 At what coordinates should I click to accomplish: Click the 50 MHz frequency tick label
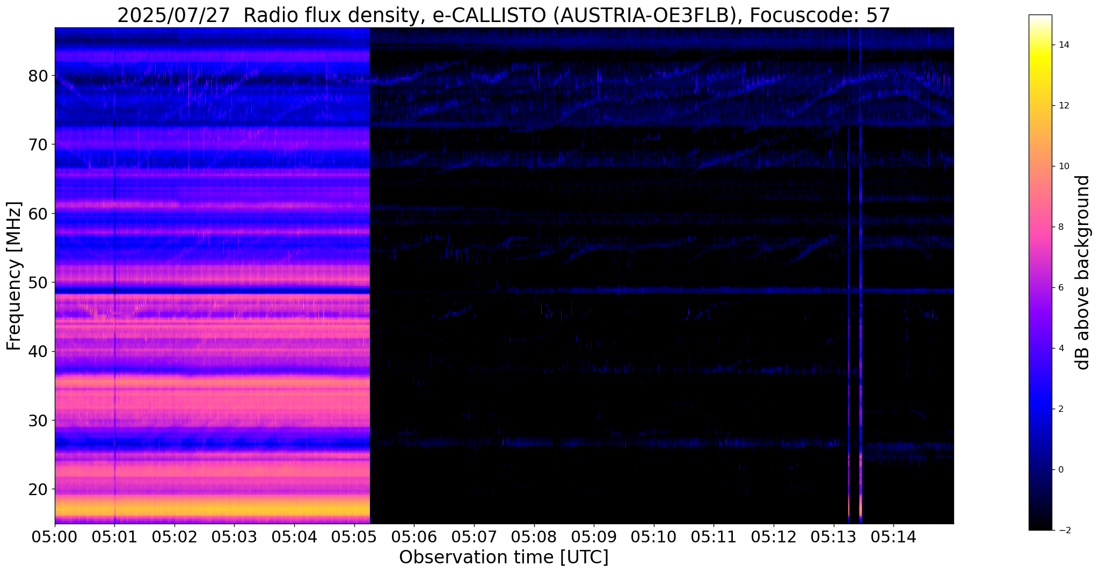[38, 282]
